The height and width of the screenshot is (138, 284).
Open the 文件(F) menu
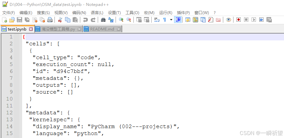click(9, 12)
